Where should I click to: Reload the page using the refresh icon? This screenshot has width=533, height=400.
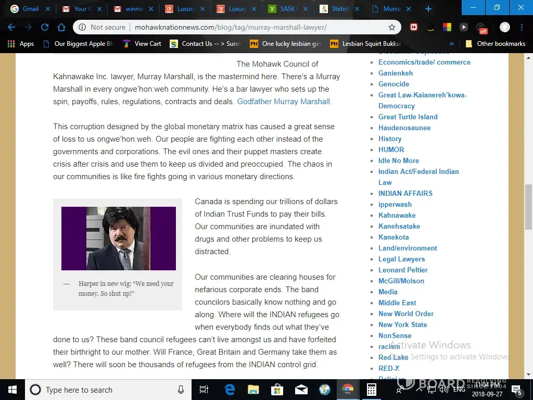coord(45,27)
